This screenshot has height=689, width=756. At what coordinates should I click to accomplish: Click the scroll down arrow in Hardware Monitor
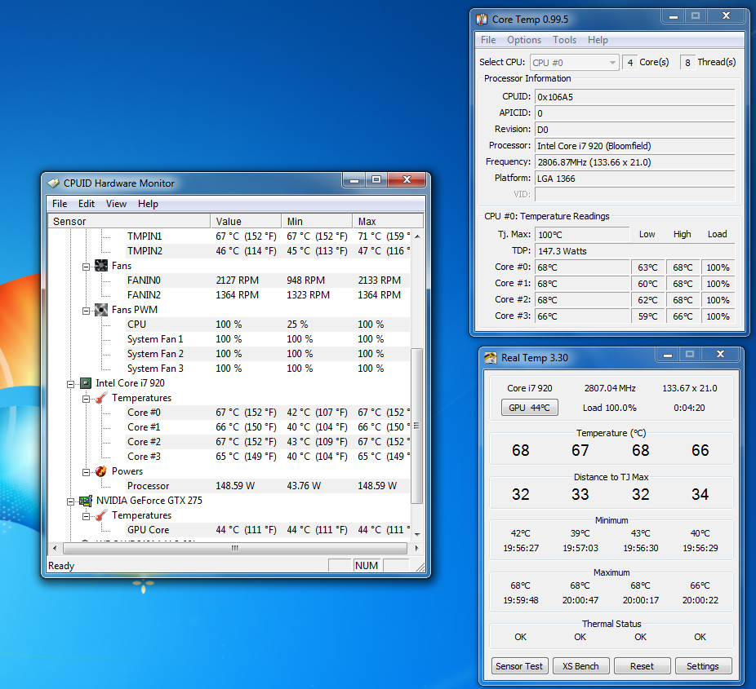pos(417,534)
